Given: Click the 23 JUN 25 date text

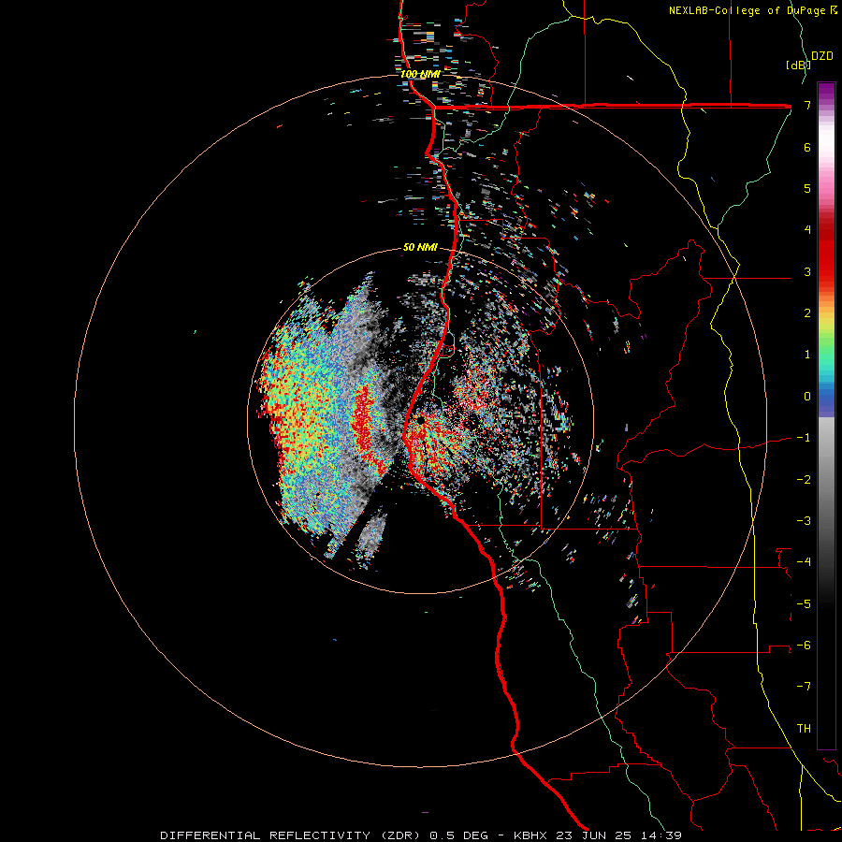Looking at the screenshot, I should (x=592, y=835).
